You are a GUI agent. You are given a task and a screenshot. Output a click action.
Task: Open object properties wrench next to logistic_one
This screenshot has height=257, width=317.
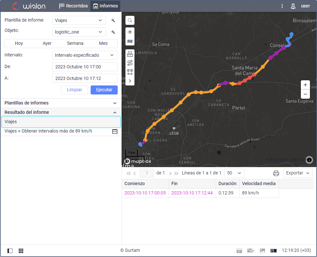point(113,32)
